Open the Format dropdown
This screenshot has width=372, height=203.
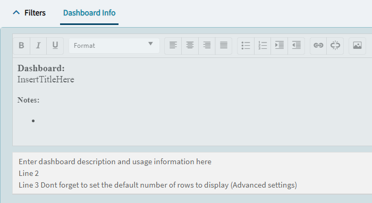(114, 46)
